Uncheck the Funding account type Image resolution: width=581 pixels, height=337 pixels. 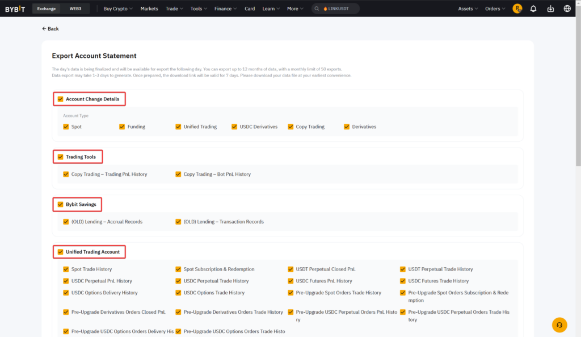pyautogui.click(x=122, y=127)
